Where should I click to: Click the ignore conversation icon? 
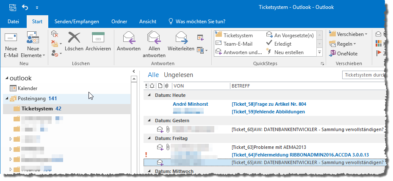click(55, 34)
